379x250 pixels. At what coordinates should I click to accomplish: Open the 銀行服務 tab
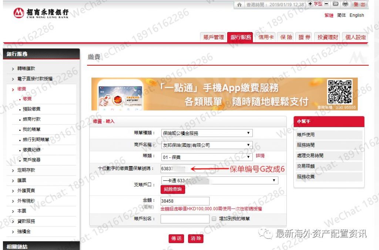point(240,37)
